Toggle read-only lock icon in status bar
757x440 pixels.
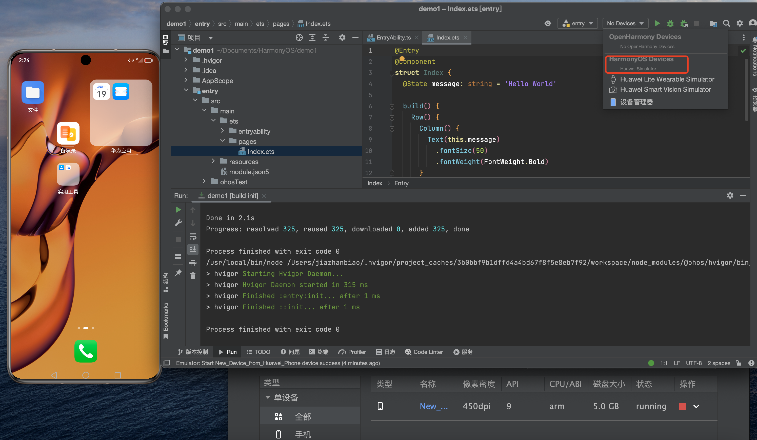point(739,363)
